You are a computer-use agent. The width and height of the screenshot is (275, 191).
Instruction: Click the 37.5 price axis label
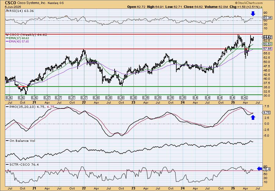click(266, 83)
